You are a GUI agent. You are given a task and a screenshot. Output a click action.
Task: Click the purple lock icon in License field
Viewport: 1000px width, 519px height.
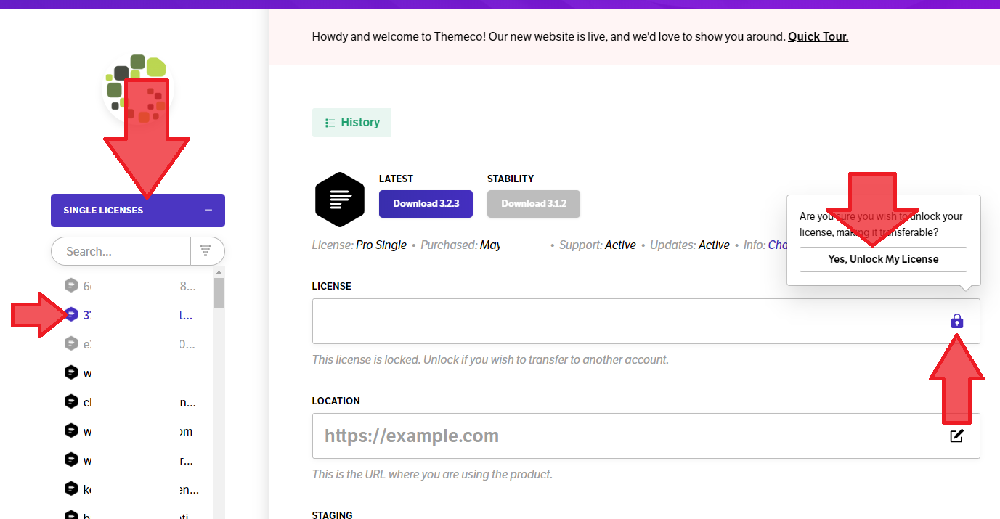[x=957, y=321]
